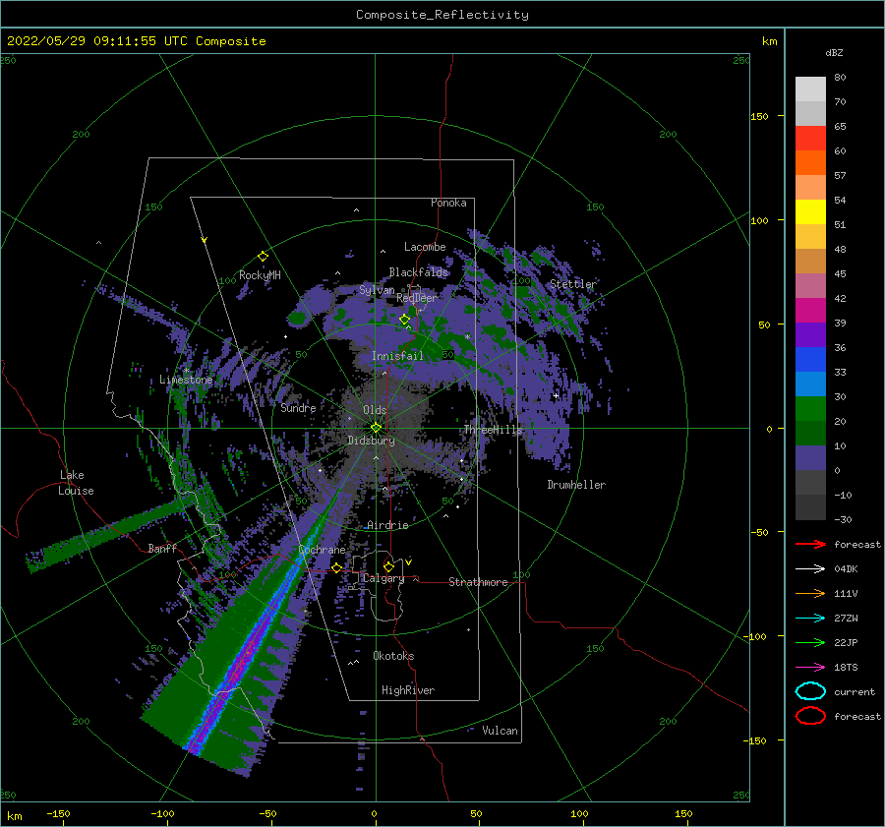Click the HighRiver label
This screenshot has height=827, width=885.
tap(408, 690)
